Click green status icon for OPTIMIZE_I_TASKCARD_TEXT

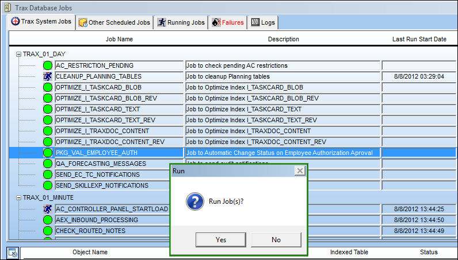point(48,109)
